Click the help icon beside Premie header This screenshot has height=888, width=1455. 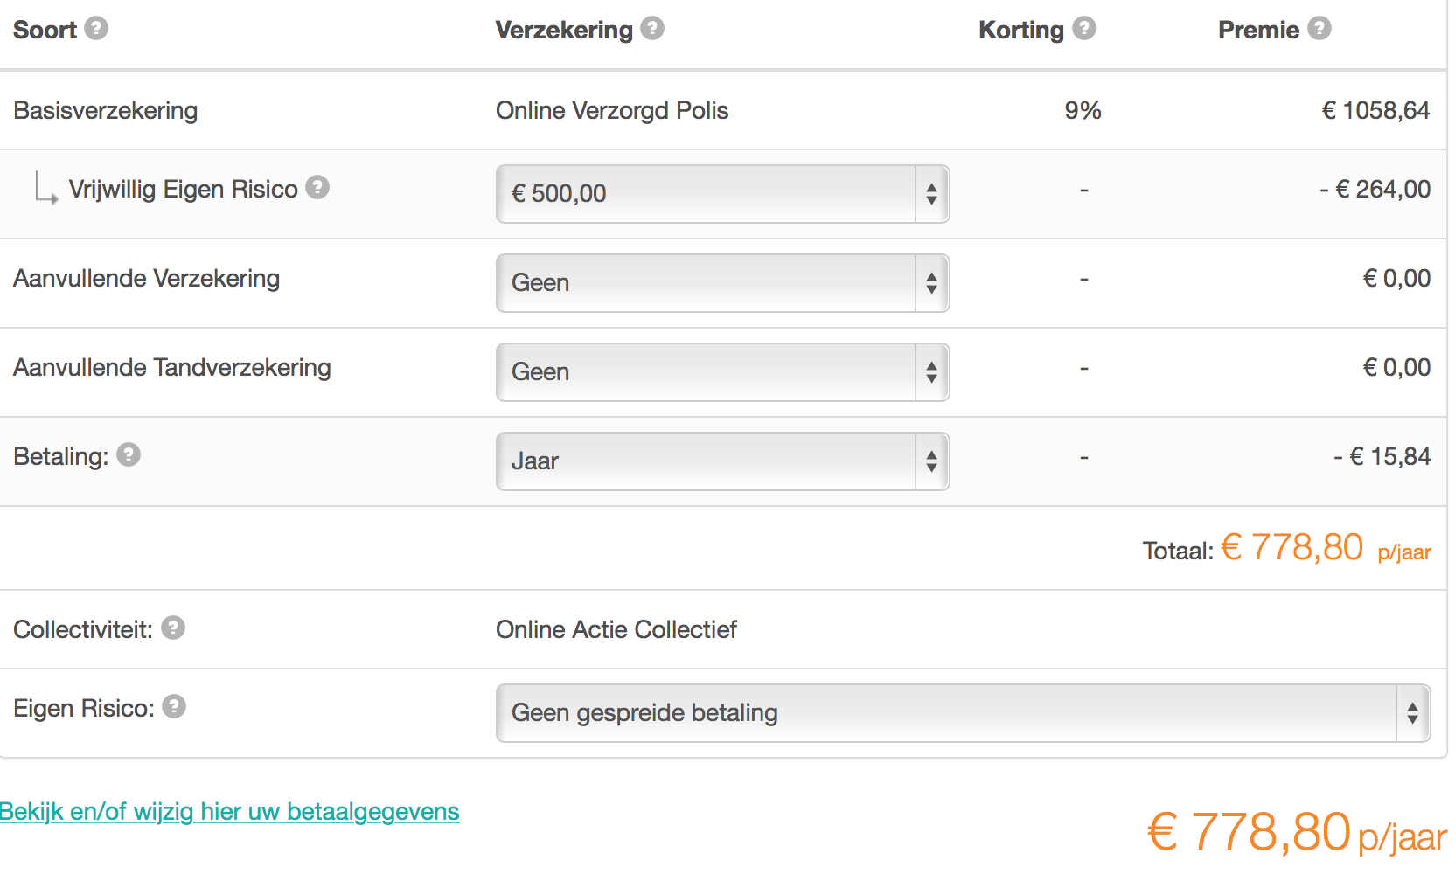pyautogui.click(x=1319, y=28)
